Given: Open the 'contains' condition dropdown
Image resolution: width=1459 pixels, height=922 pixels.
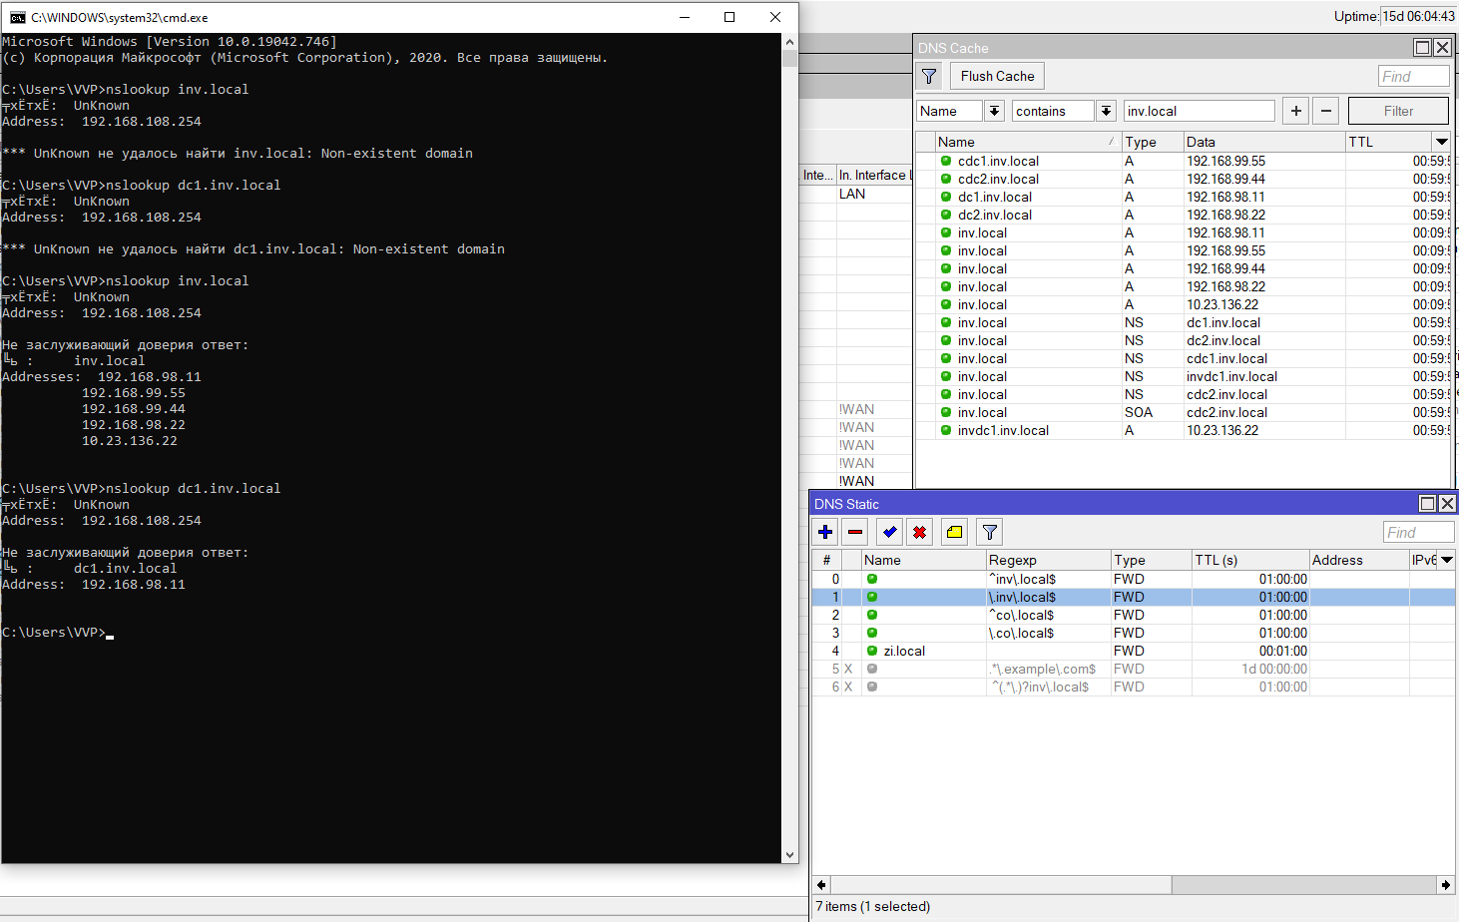Looking at the screenshot, I should click(x=1106, y=111).
